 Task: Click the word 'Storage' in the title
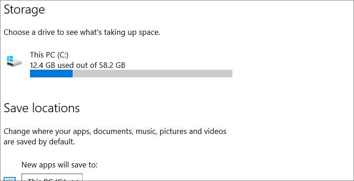coord(25,10)
